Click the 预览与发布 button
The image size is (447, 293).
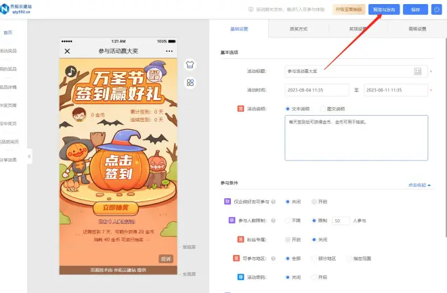pyautogui.click(x=385, y=9)
